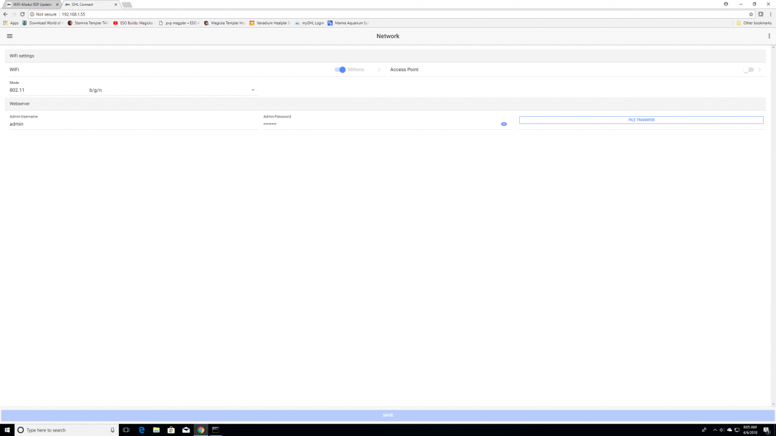
Task: Bookmark this page with the star icon
Action: [751, 14]
